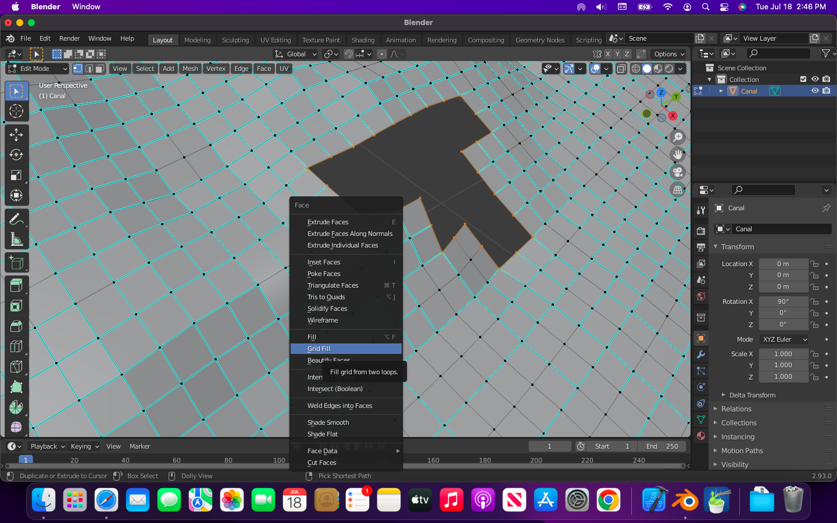Open the Vertex menu in viewport header
This screenshot has height=523, width=837.
pyautogui.click(x=216, y=69)
